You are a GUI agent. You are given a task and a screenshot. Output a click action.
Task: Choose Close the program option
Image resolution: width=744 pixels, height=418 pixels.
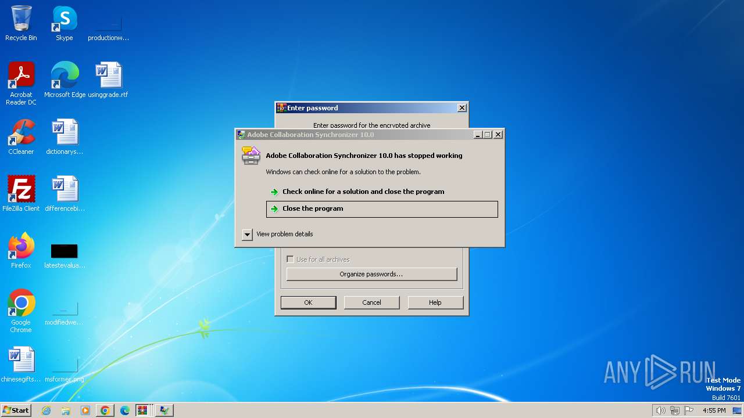(x=382, y=209)
